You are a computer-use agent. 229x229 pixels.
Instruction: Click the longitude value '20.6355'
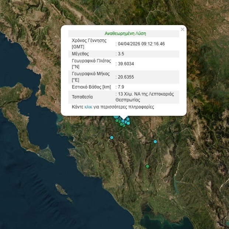(x=126, y=77)
